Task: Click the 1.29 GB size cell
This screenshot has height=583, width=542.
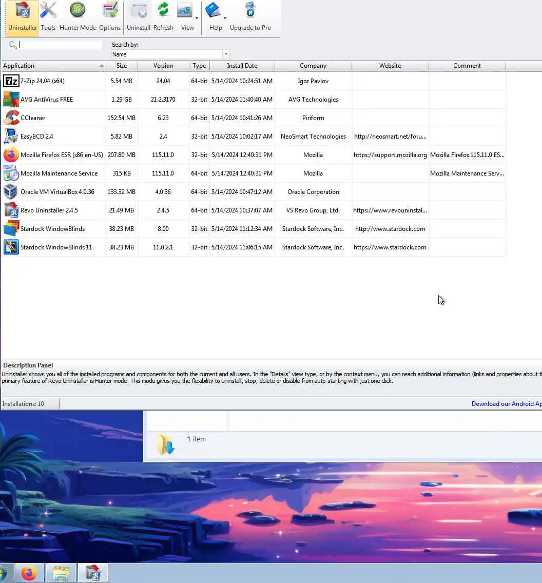Action: (x=122, y=99)
